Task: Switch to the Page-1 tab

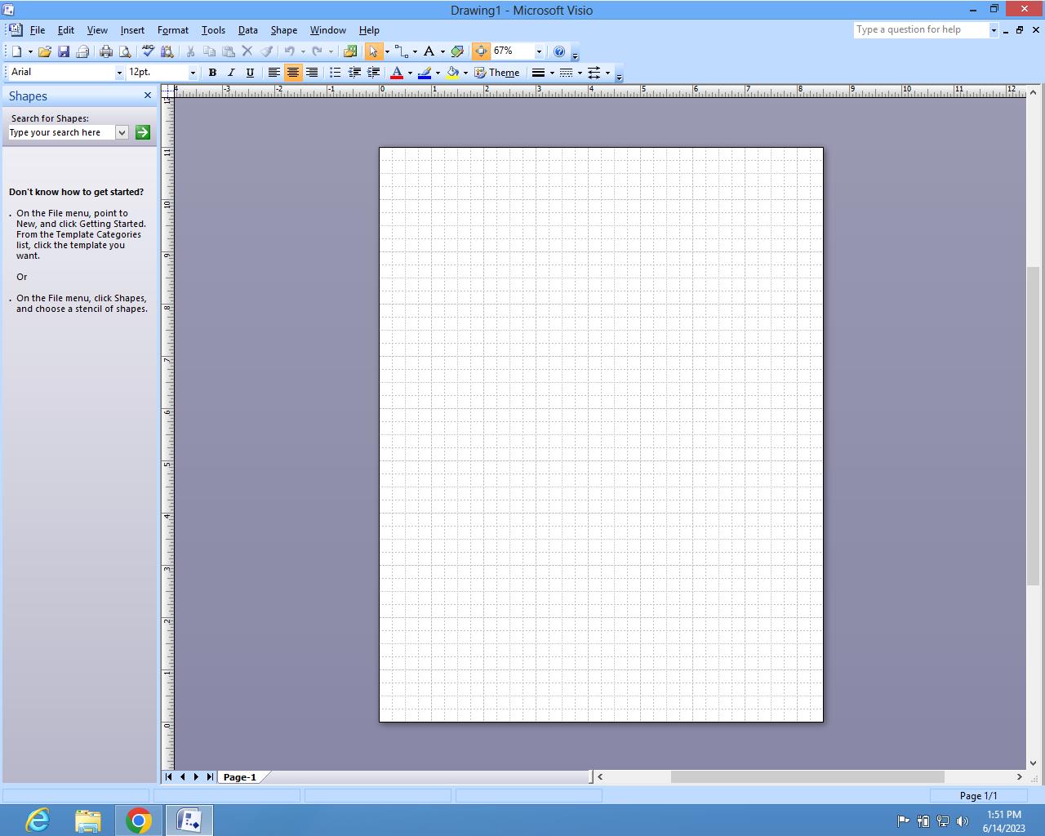Action: (x=239, y=777)
